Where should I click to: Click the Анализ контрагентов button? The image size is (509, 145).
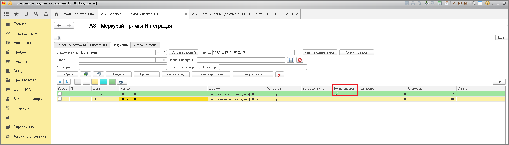point(320,52)
